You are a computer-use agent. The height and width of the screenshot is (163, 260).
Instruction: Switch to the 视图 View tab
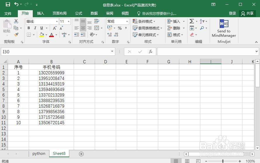coord(125,13)
